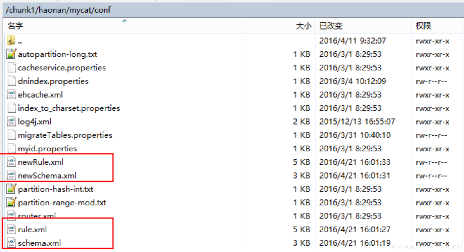
Task: Click the index_to_charset.properties file icon
Action: click(11, 108)
